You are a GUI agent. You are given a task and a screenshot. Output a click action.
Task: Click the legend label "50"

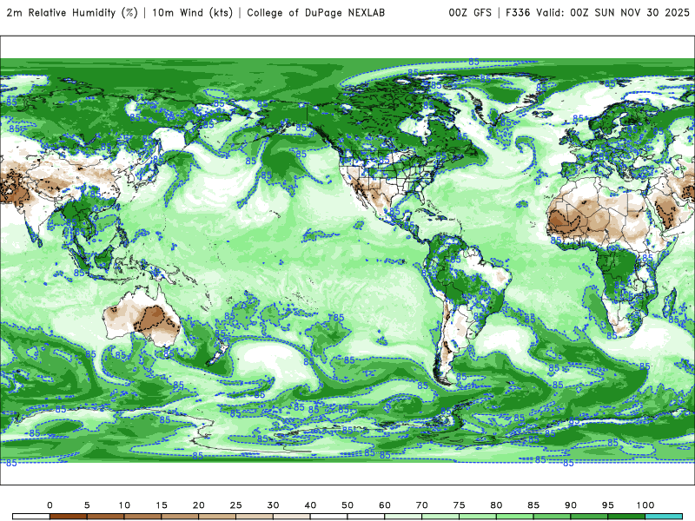coord(347,505)
